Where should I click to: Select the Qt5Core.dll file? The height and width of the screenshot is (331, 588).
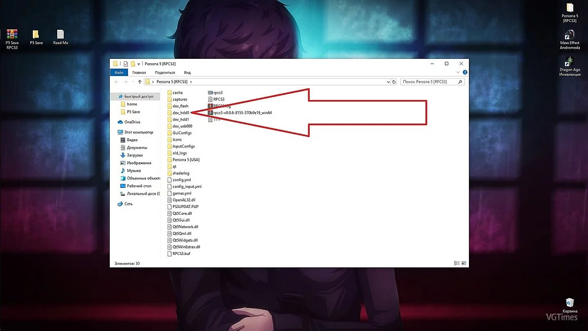coord(179,213)
